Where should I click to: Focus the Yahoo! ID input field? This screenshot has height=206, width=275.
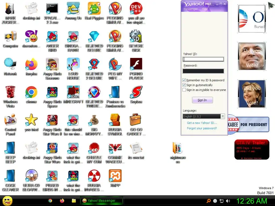point(203,59)
